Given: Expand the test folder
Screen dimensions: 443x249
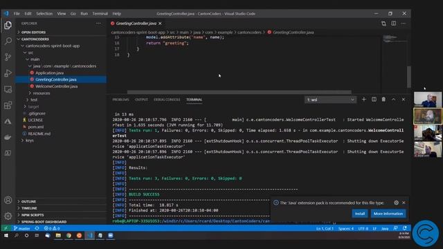Looking at the screenshot, I should tap(61, 100).
